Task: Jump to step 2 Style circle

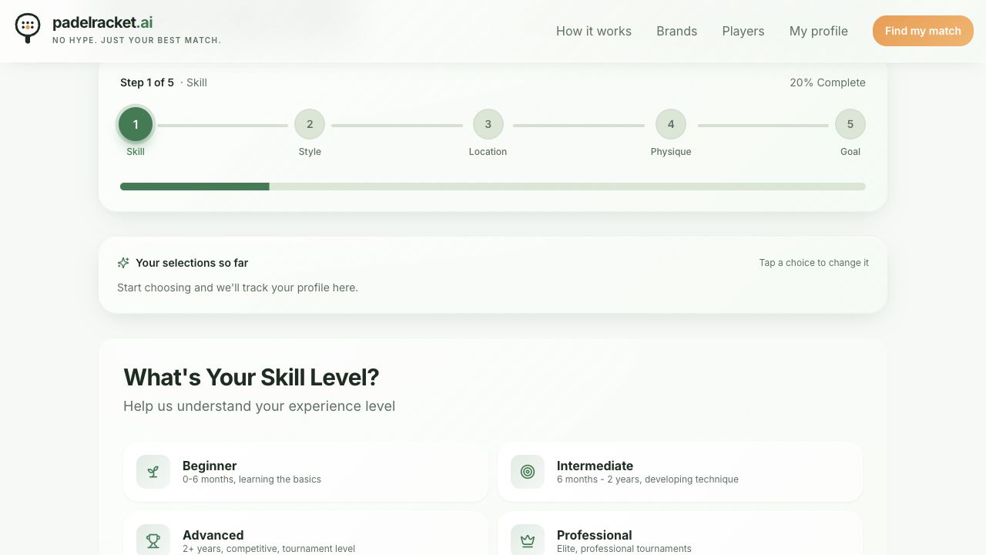Action: [310, 124]
